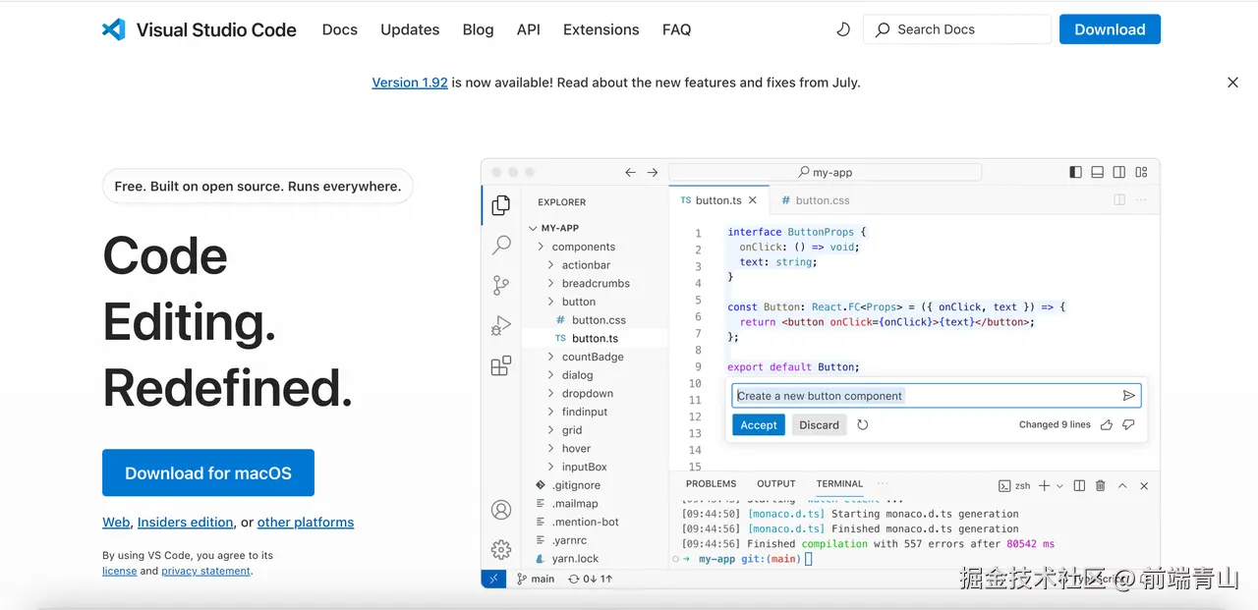Viewport: 1258px width, 610px height.
Task: Click Download for macOS button
Action: click(208, 472)
